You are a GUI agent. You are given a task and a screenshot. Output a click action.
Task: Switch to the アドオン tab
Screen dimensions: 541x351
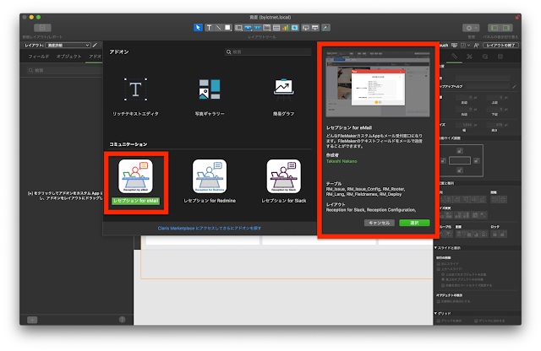pos(96,57)
